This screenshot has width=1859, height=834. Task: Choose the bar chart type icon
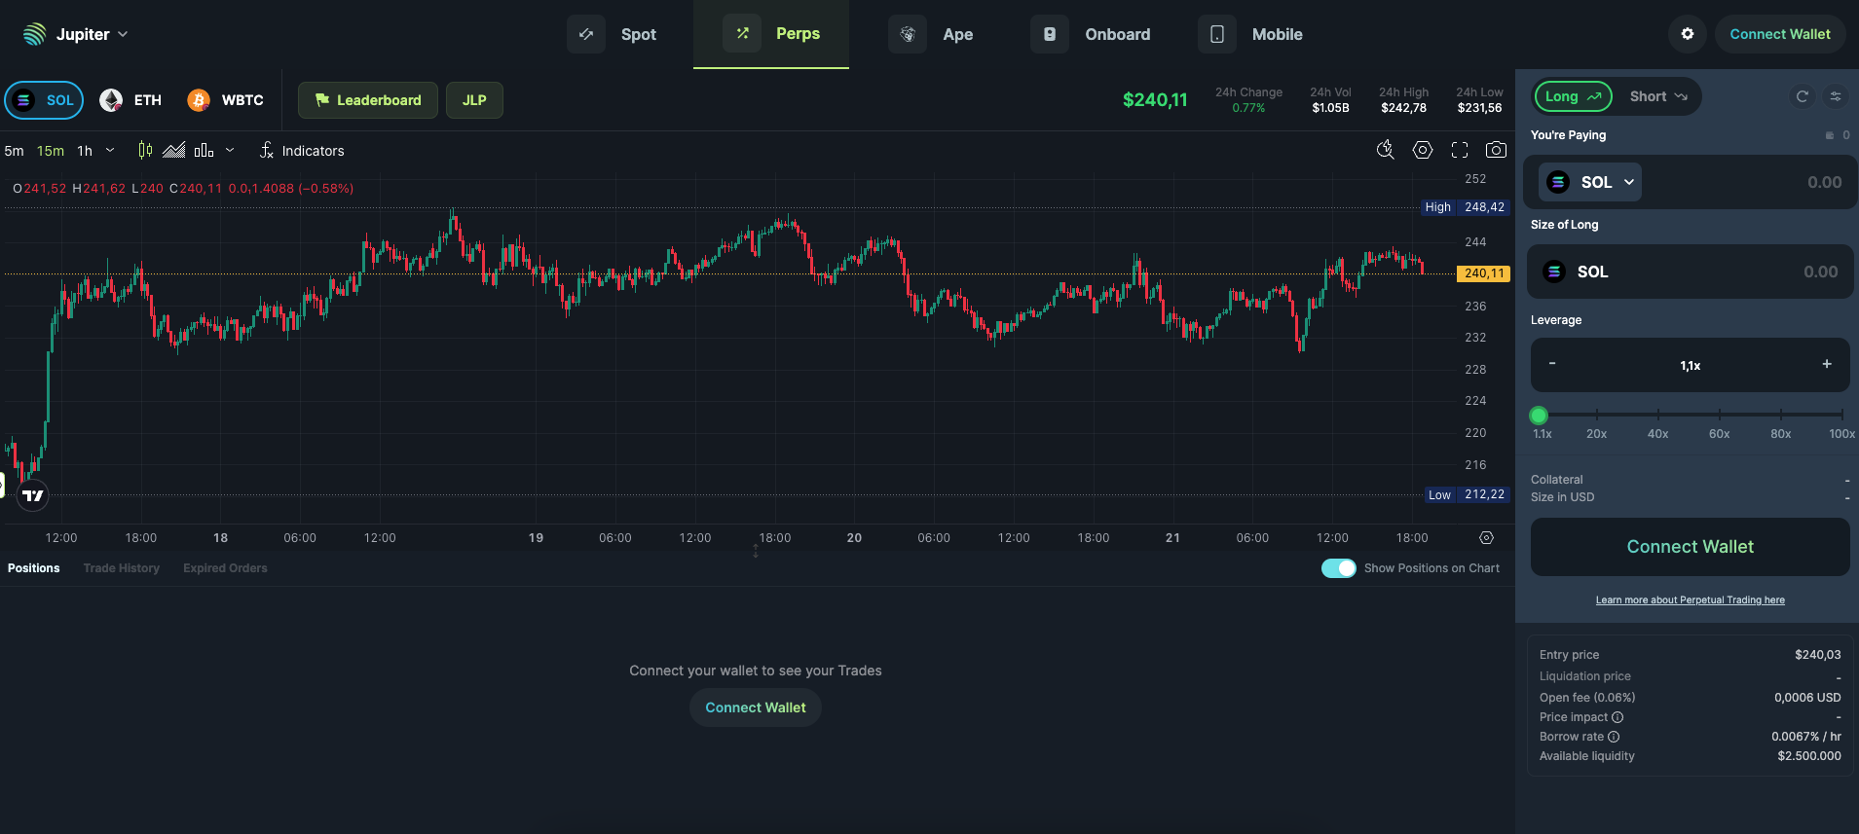click(x=204, y=150)
